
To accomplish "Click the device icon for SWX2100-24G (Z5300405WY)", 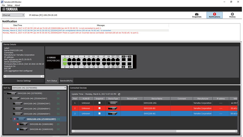I will 18,114.
